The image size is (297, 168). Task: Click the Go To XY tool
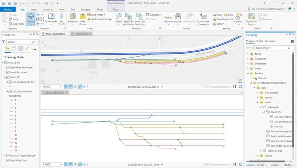[x=62, y=19]
